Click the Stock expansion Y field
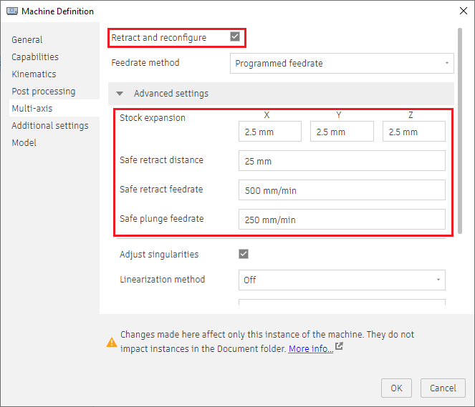 pos(342,132)
